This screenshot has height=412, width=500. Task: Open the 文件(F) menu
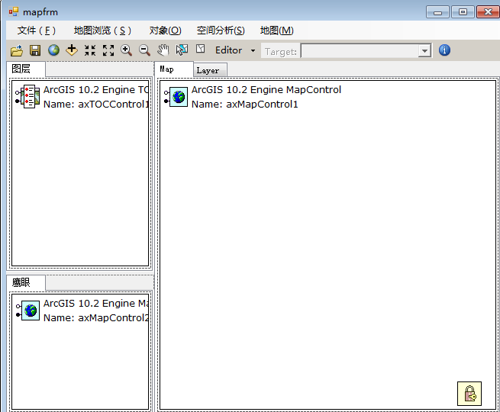point(37,31)
